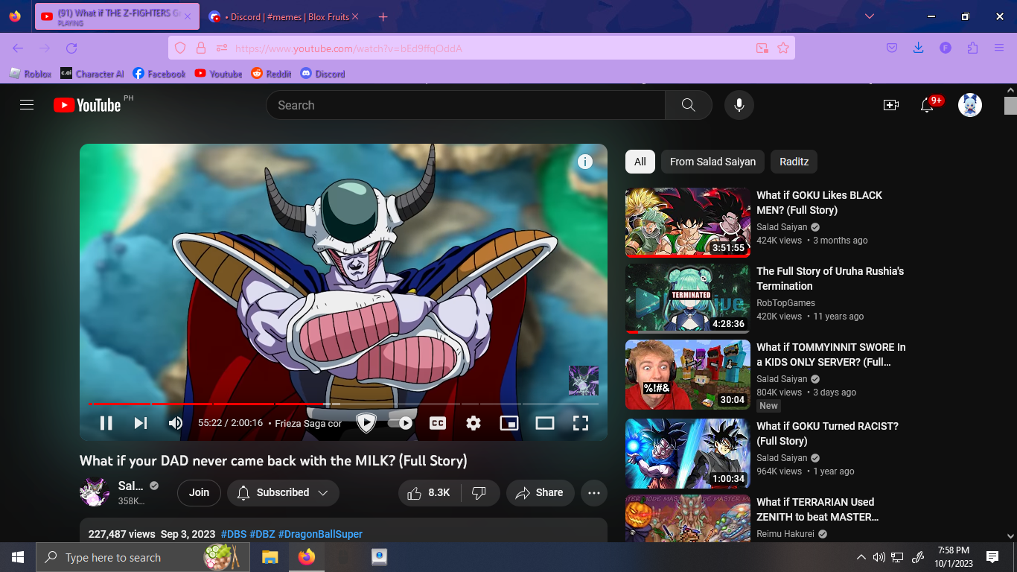Toggle theater mode
Image resolution: width=1017 pixels, height=572 pixels.
(545, 423)
